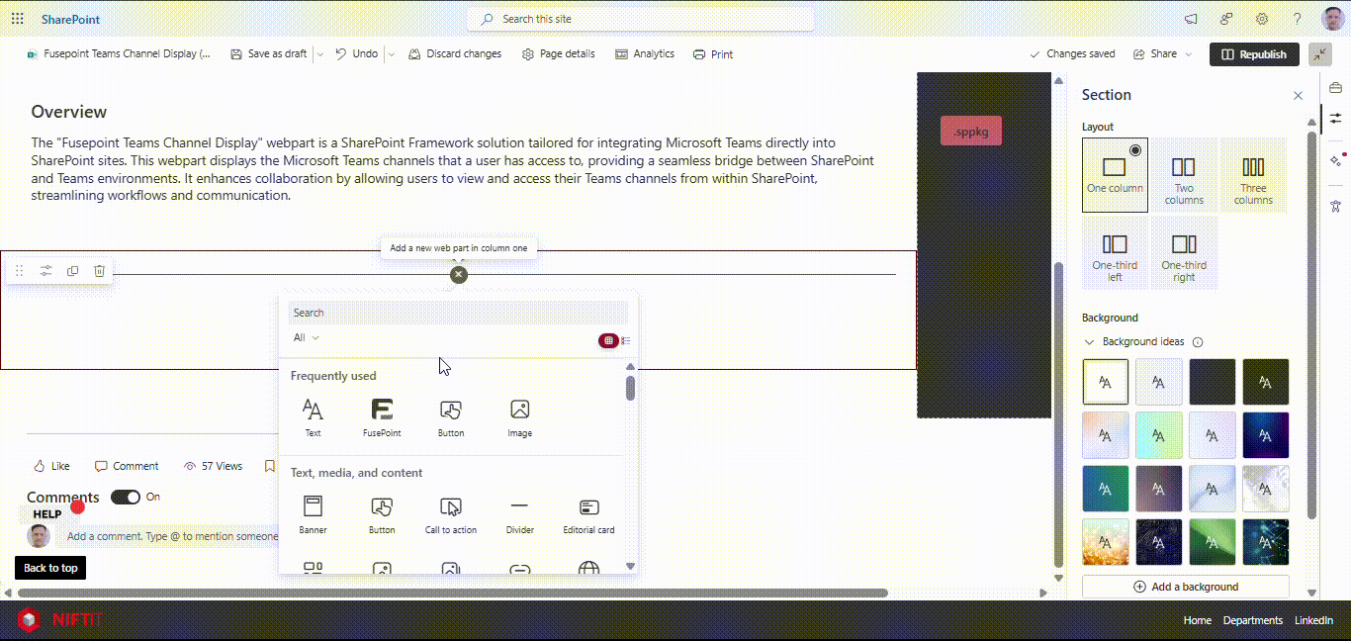Duplicate the section with copy icon
The image size is (1351, 641).
pos(72,271)
